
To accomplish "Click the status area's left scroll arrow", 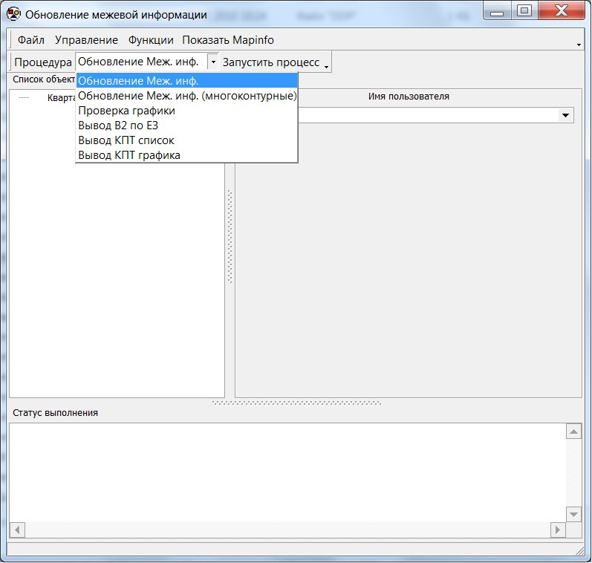I will [18, 530].
